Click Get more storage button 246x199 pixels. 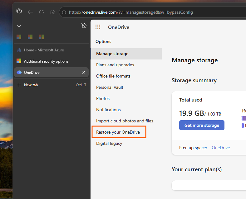pyautogui.click(x=202, y=125)
